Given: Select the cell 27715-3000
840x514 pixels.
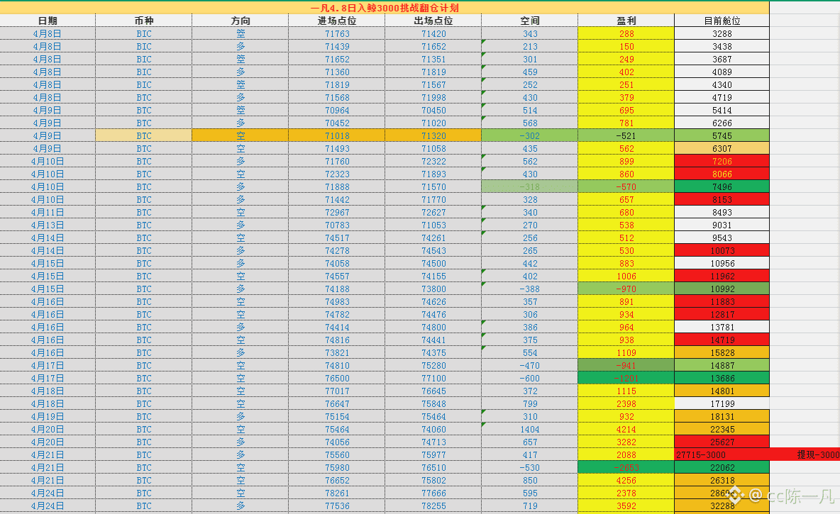Looking at the screenshot, I should [722, 454].
